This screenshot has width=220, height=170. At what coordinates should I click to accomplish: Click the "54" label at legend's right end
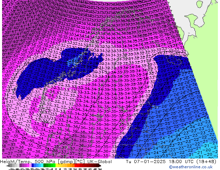[x=100, y=169]
